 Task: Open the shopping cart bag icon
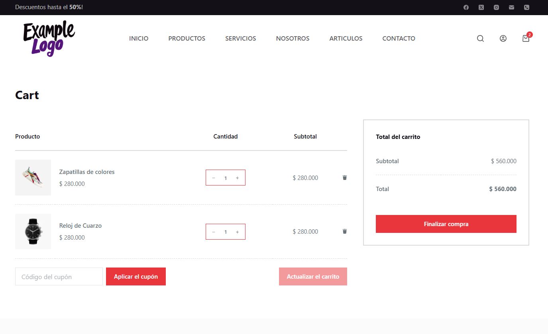pos(526,39)
